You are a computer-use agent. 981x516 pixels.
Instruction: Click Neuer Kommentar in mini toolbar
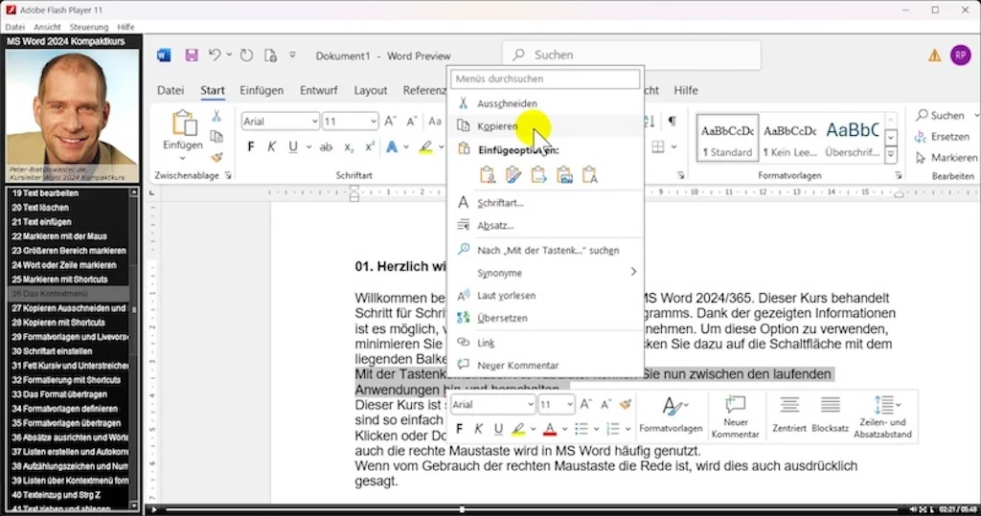(x=735, y=415)
